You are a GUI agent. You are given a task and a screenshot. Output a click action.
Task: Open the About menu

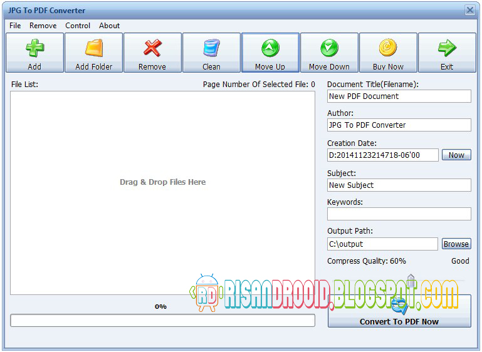coord(110,26)
